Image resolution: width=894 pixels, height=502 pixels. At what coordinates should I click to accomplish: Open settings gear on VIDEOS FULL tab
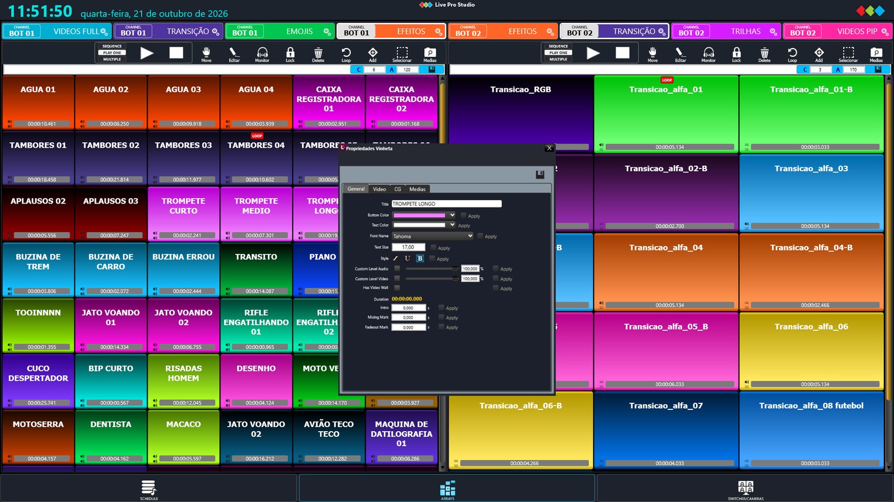coord(104,32)
